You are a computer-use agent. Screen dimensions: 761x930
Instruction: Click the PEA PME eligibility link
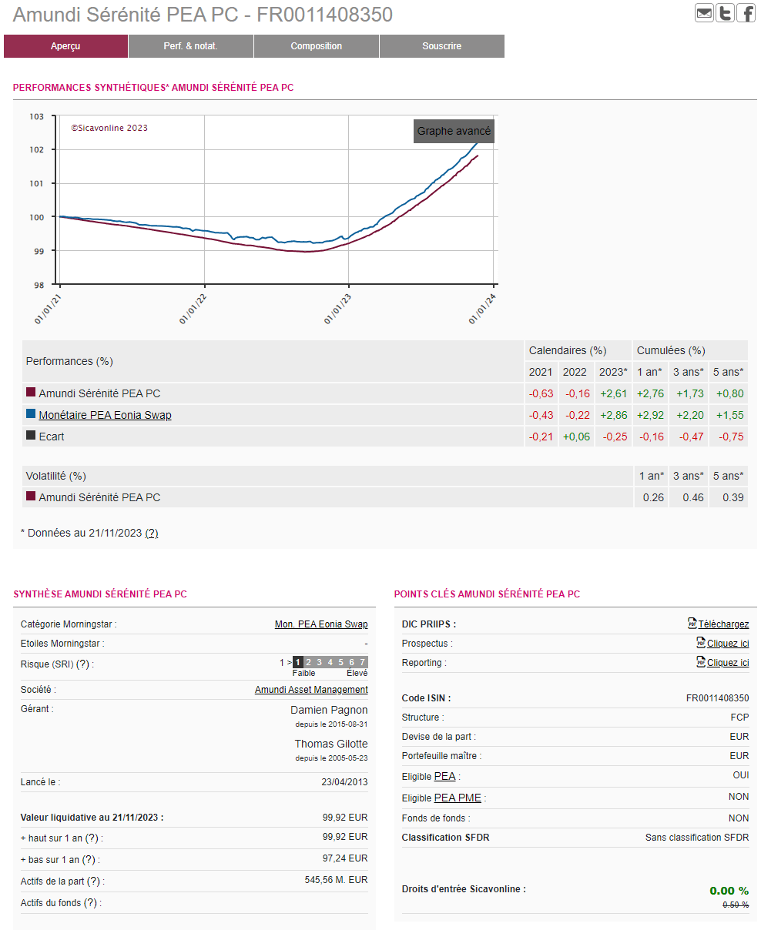pos(458,798)
